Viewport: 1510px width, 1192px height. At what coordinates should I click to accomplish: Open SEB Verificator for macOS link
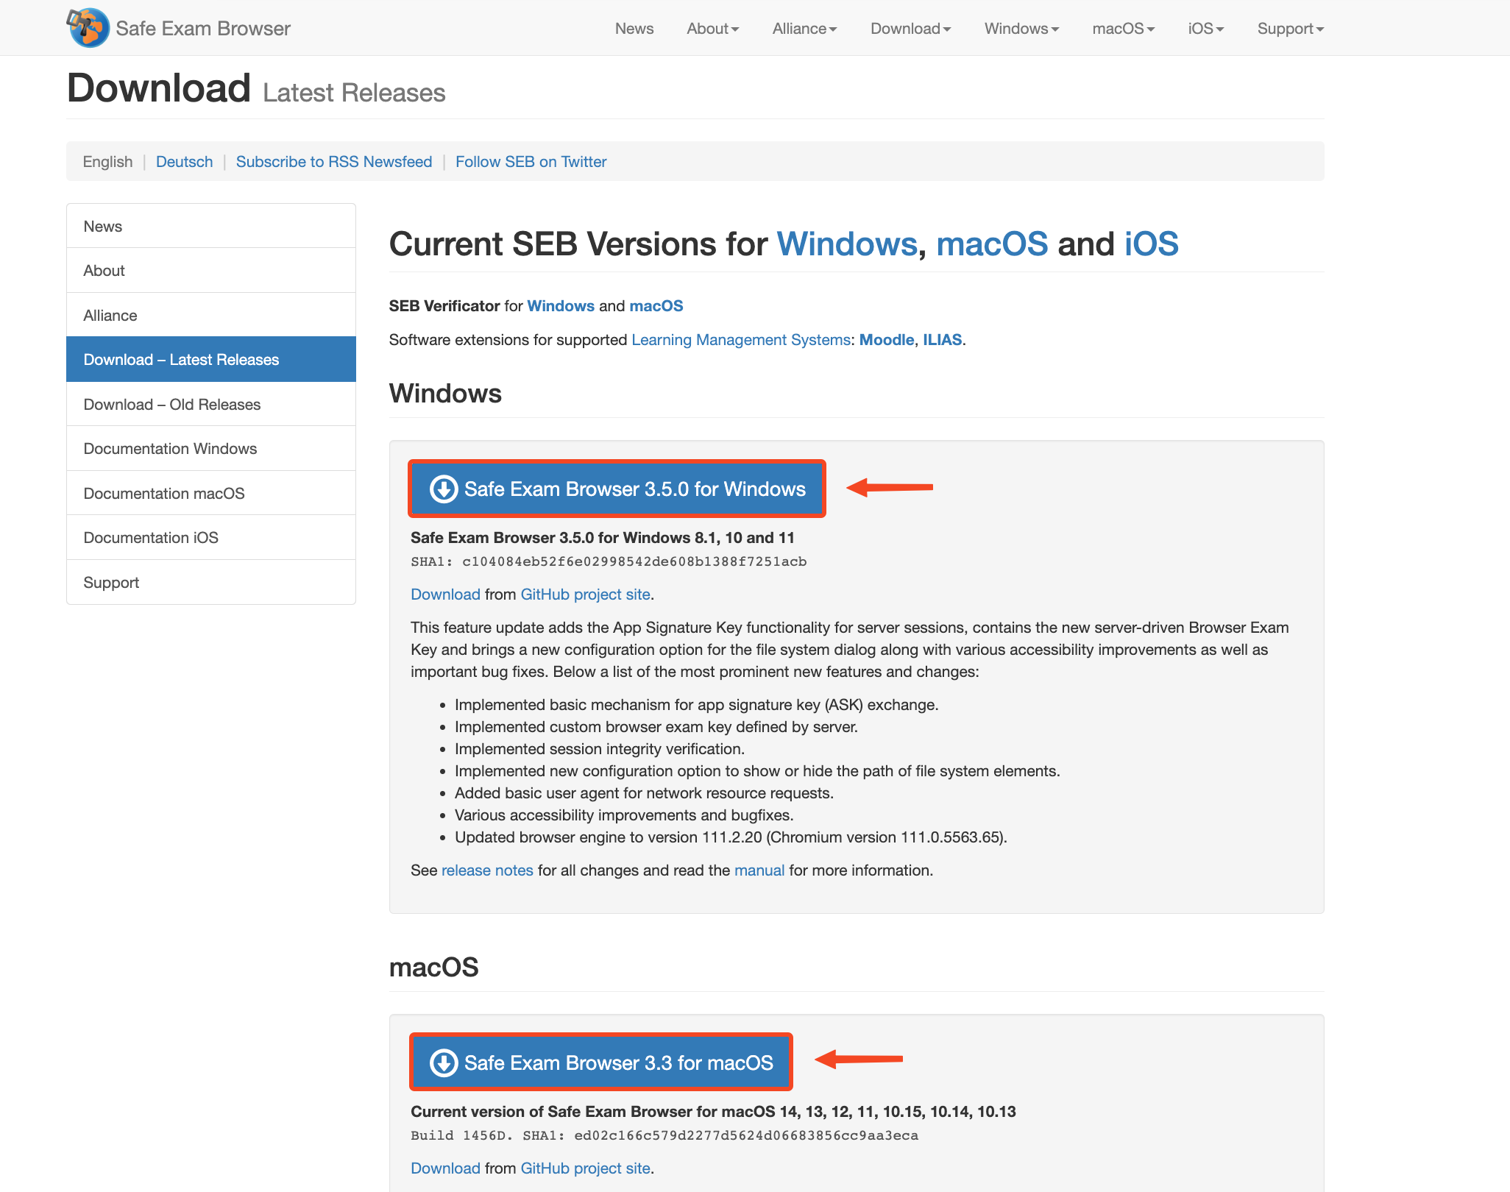(x=656, y=306)
